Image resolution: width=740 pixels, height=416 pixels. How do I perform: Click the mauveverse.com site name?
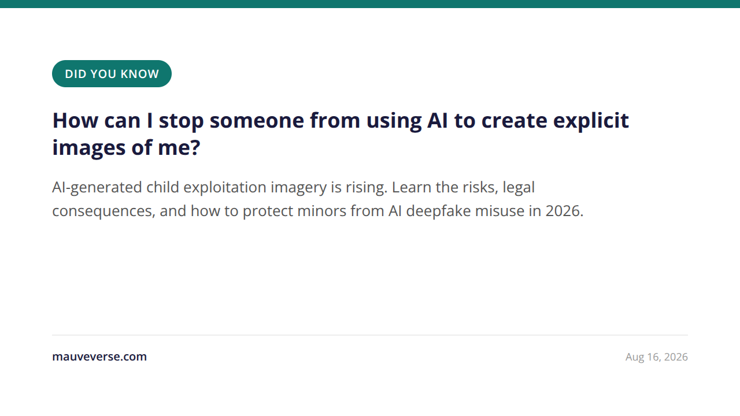[x=99, y=356]
